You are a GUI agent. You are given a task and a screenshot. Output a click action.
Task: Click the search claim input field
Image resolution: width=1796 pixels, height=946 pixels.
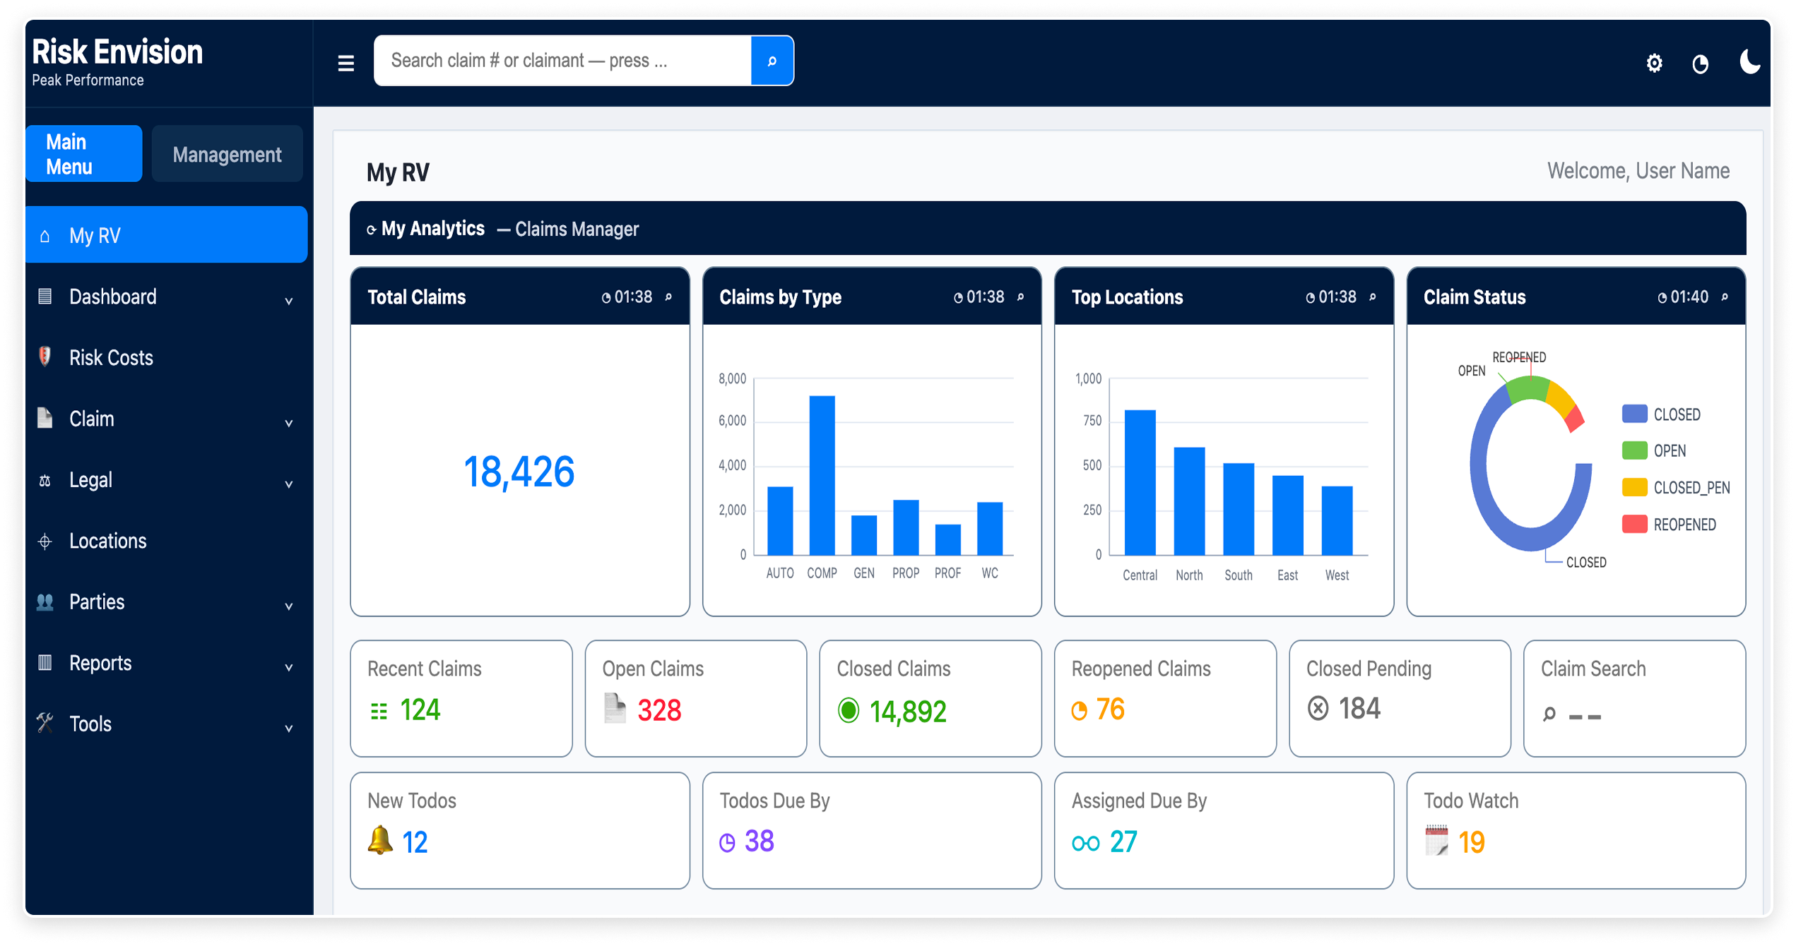562,61
